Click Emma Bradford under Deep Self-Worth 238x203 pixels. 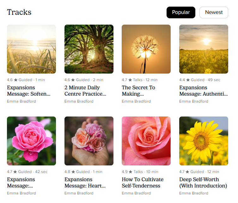click(194, 193)
